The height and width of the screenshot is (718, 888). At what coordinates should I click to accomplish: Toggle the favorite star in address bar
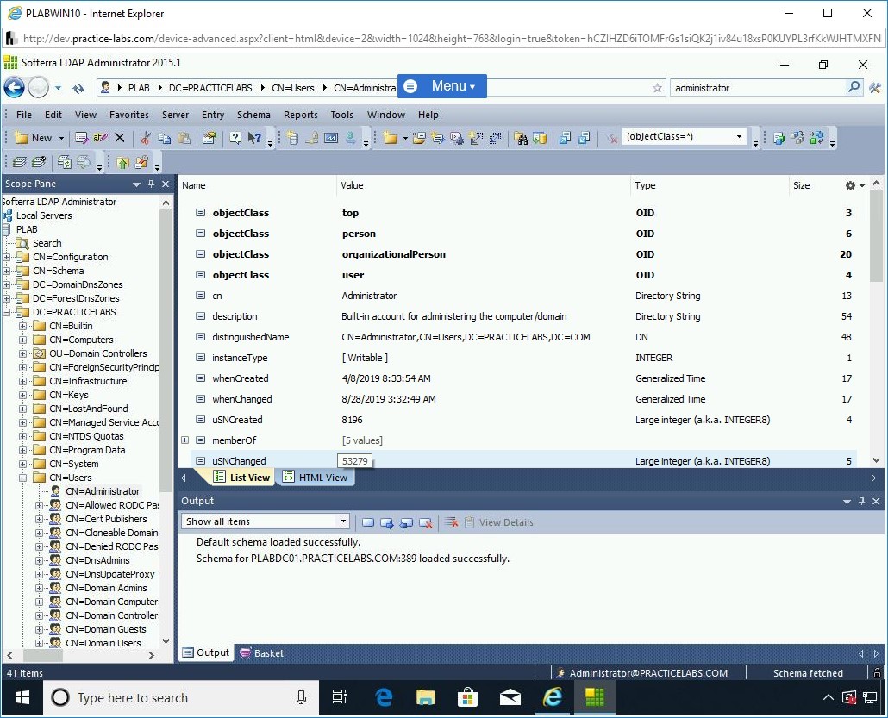(x=658, y=88)
